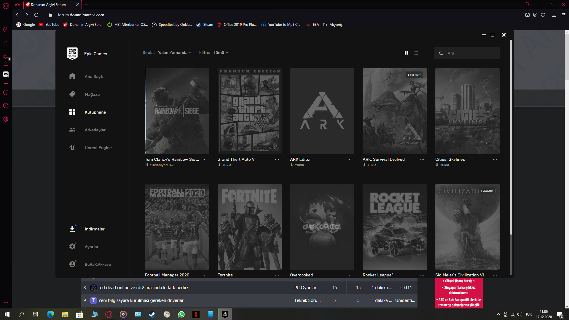Open Discord in the Opera sidebar
The width and height of the screenshot is (569, 320).
[x=6, y=74]
